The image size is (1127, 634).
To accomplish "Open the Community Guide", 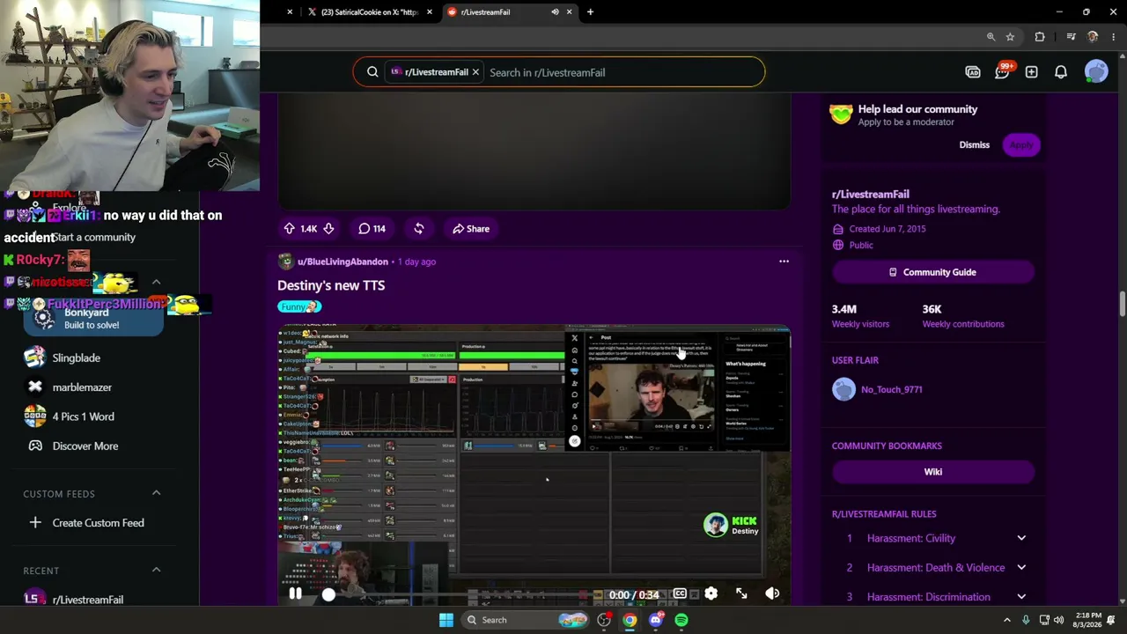I will (932, 272).
